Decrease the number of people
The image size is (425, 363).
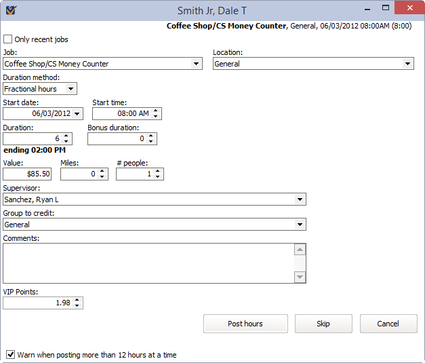tap(157, 176)
